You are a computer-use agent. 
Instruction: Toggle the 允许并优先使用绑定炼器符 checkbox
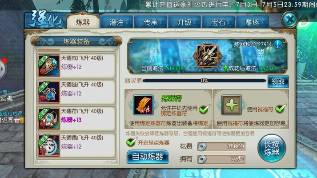pyautogui.click(x=204, y=109)
